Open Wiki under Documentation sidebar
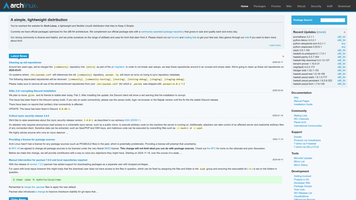Viewport: 356px width, 200px height. 296,98
